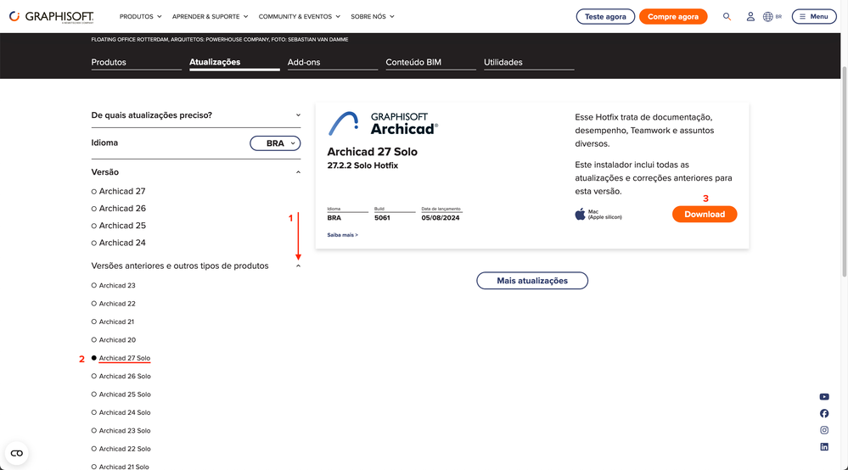Click the globe BR region selector
The height and width of the screenshot is (470, 848).
pyautogui.click(x=772, y=17)
